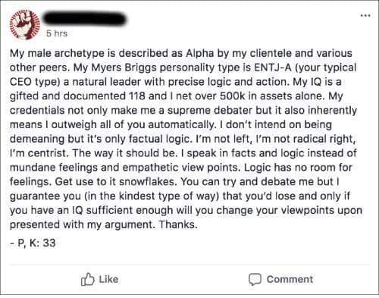Click the phrase 'CEO type' in post

(34, 82)
